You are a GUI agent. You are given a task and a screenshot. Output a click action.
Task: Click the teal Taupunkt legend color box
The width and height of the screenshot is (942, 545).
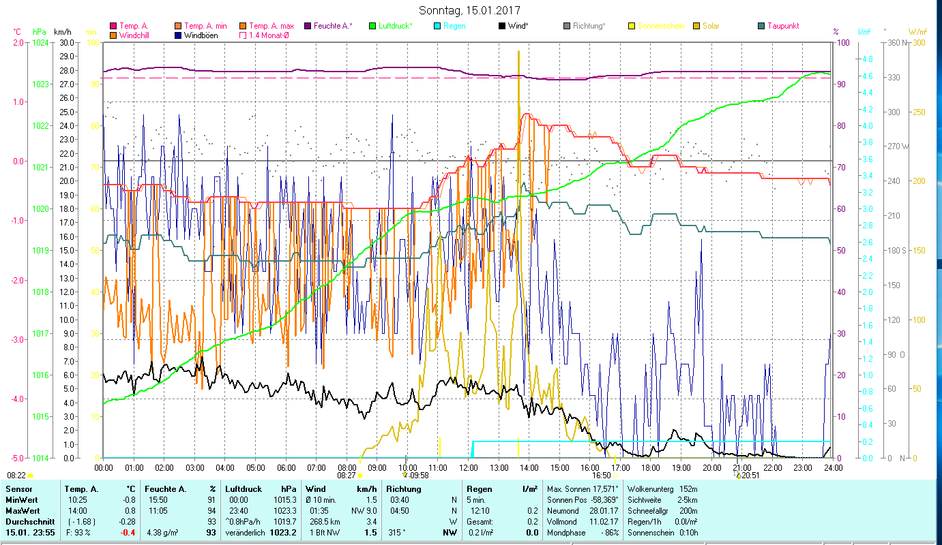[x=761, y=26]
